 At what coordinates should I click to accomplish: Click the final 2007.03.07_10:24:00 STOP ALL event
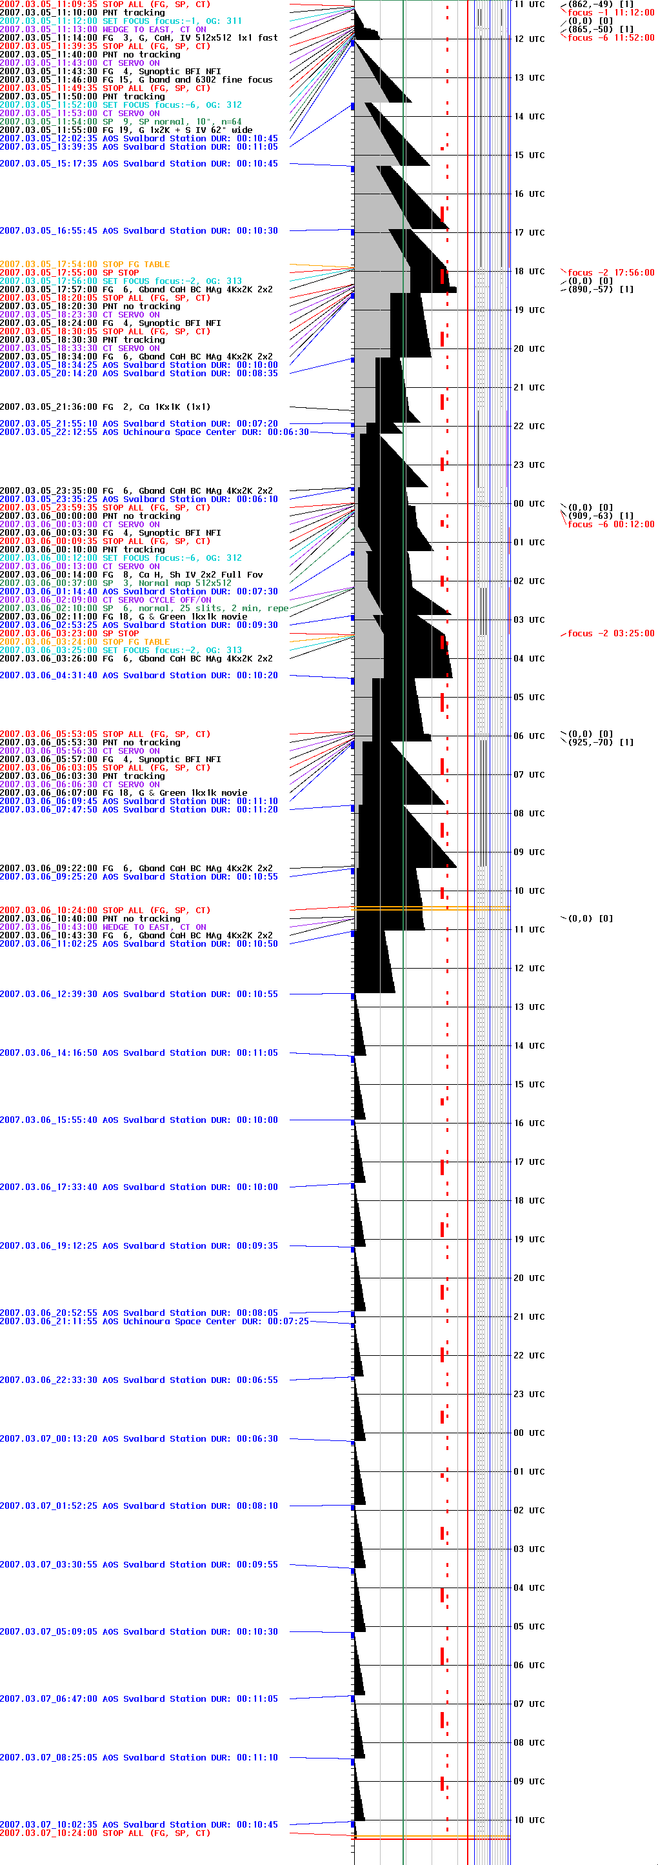click(x=105, y=1833)
